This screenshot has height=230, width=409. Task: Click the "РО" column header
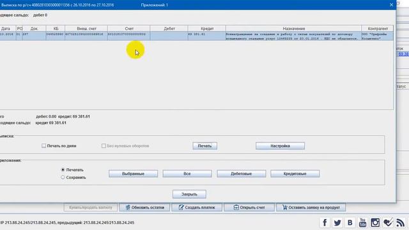(x=19, y=29)
